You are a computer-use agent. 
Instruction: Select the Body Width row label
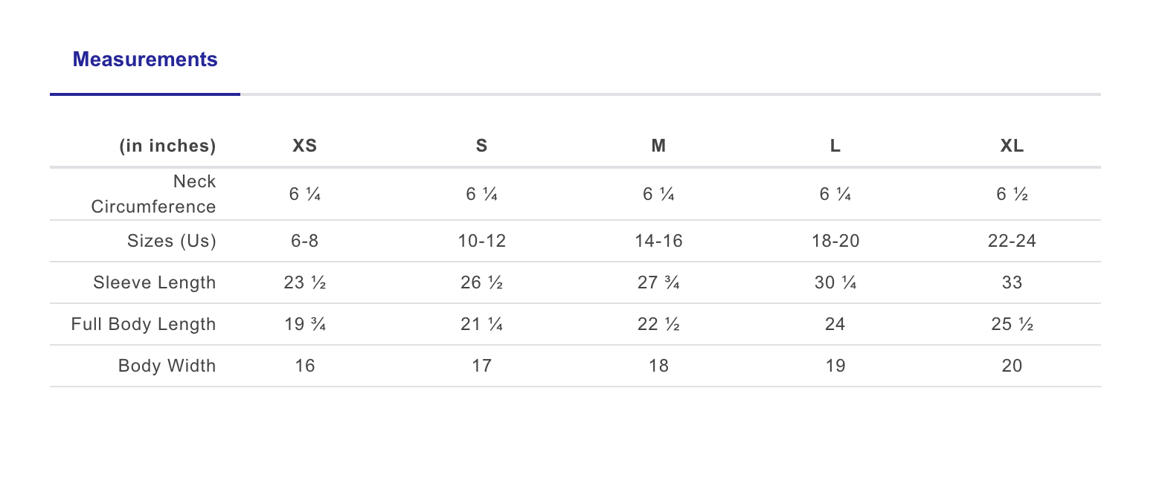(x=167, y=366)
